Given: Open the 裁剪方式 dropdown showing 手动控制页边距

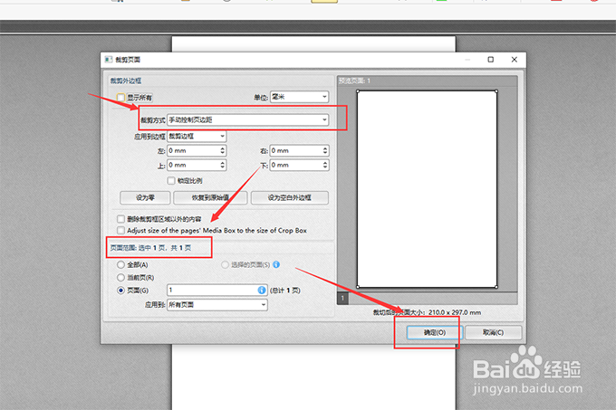Looking at the screenshot, I should click(248, 119).
